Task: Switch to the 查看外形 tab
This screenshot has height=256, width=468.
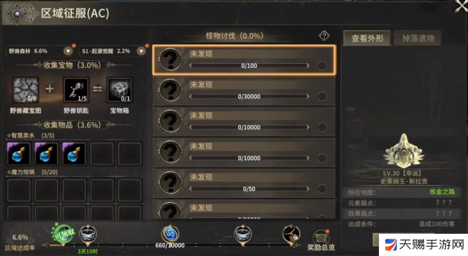Action: point(367,38)
